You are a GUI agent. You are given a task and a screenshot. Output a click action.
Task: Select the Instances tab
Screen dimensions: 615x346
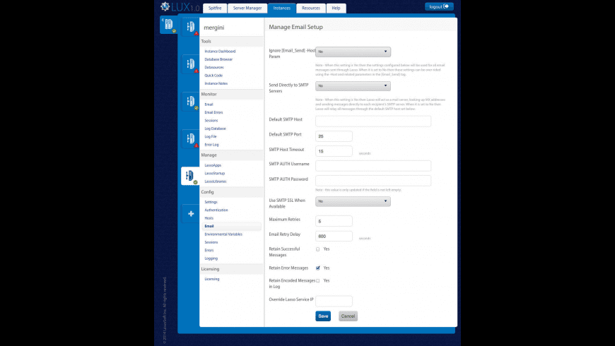tap(281, 8)
